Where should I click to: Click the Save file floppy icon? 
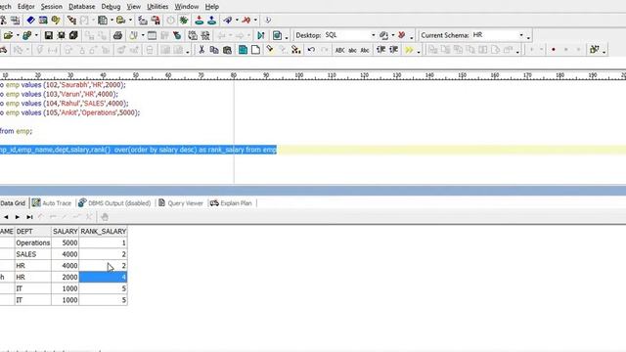point(48,35)
